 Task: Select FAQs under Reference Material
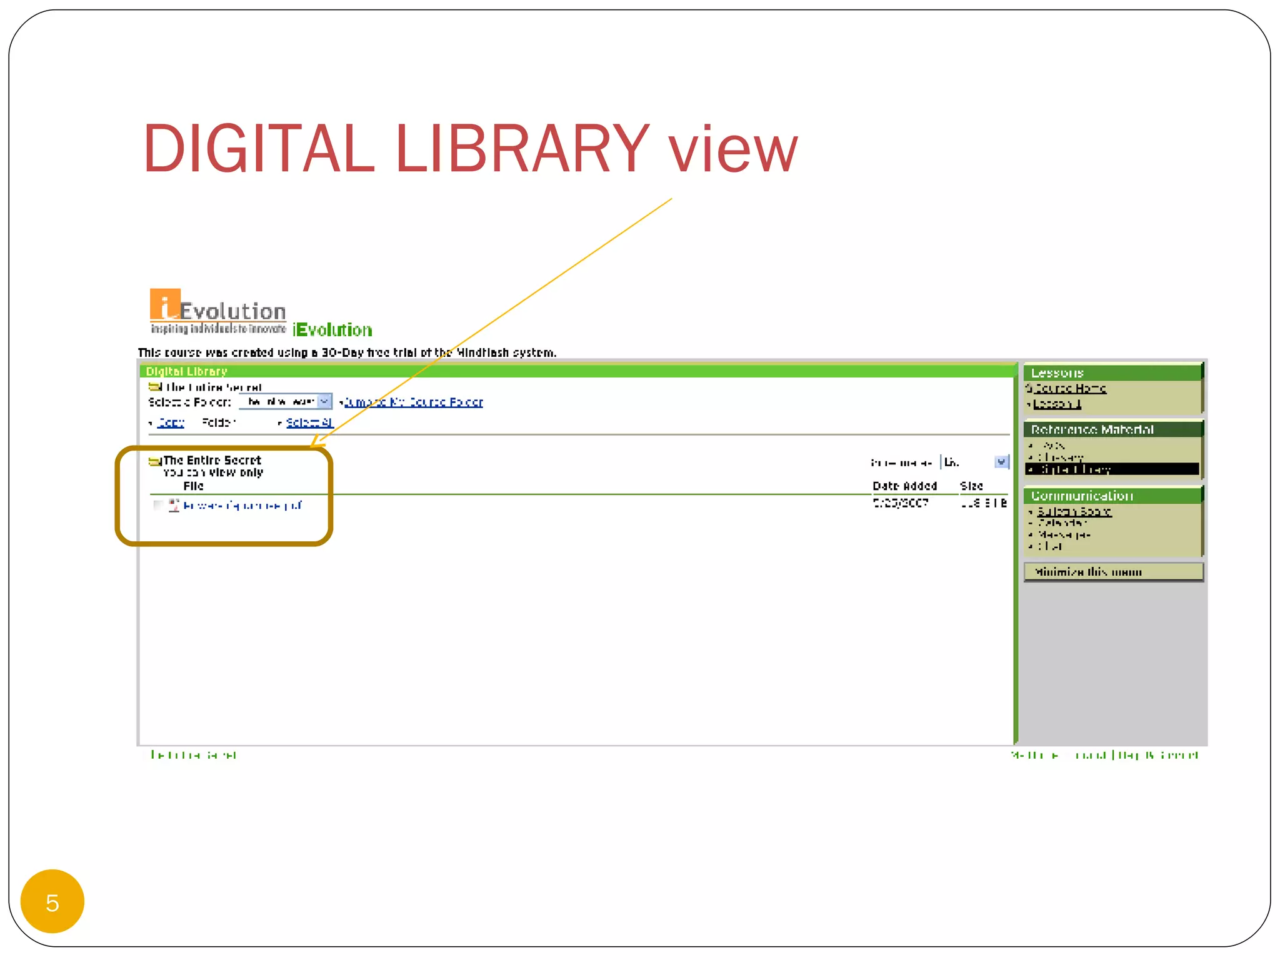tap(1054, 446)
